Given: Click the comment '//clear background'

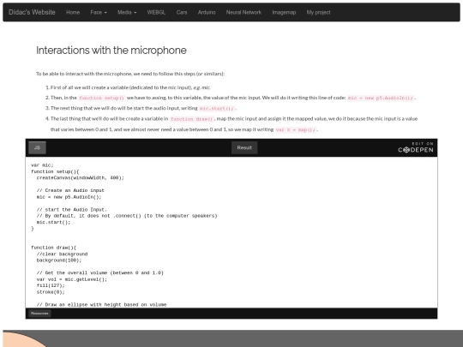Looking at the screenshot, I should 62,254.
